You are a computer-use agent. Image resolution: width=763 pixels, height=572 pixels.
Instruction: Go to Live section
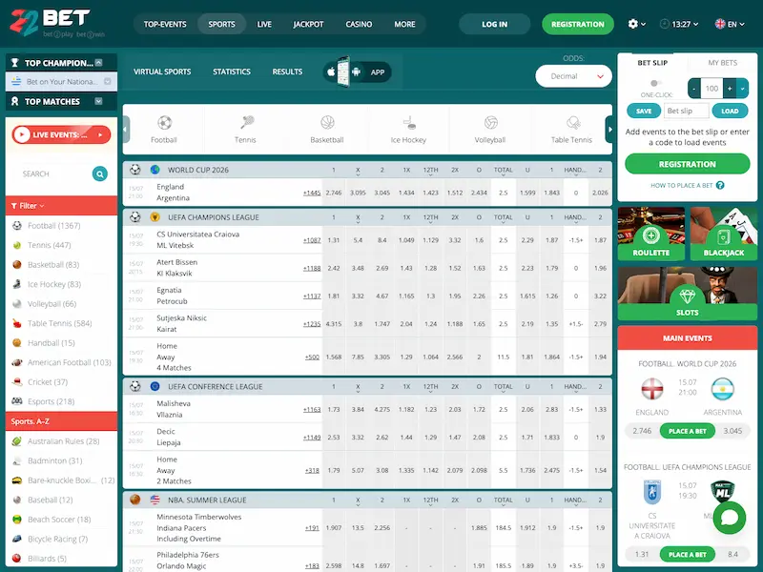(x=264, y=24)
